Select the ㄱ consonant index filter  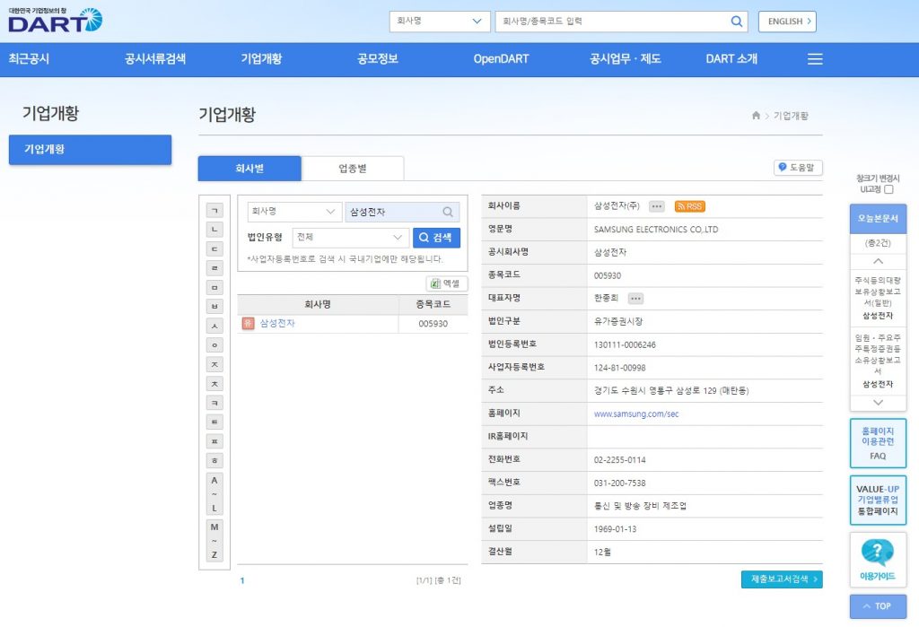(214, 211)
